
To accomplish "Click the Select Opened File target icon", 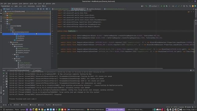I will 38,9.
